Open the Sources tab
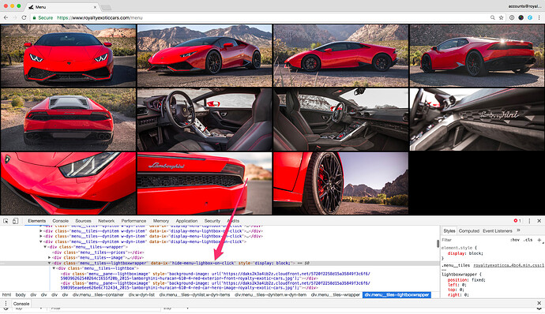 pos(83,221)
